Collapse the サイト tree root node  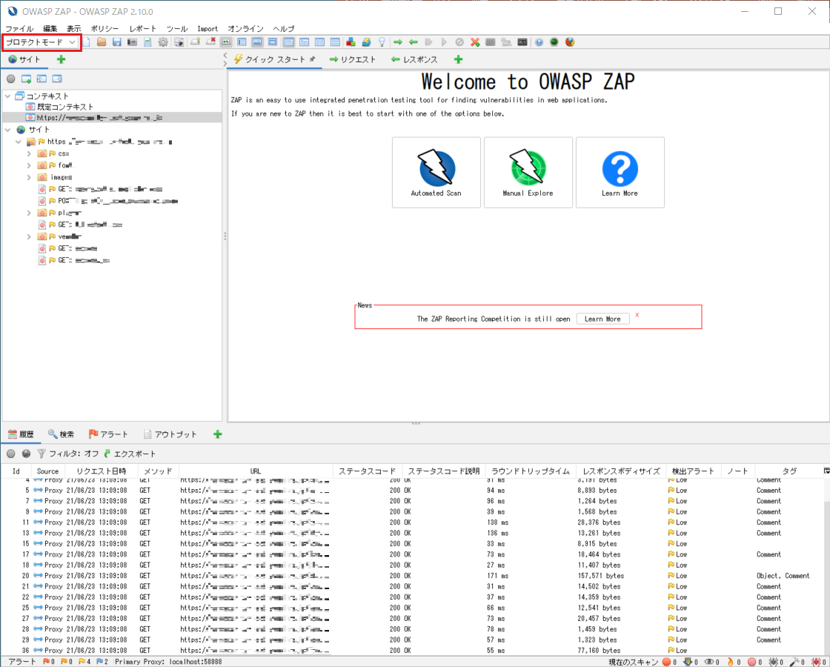point(8,130)
